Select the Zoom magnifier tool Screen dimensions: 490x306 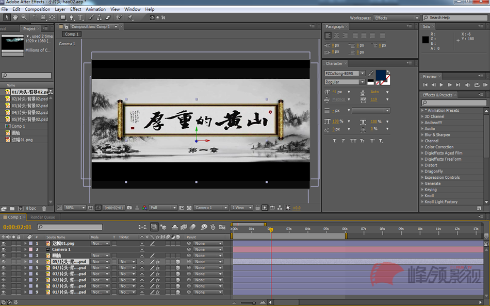(24, 18)
